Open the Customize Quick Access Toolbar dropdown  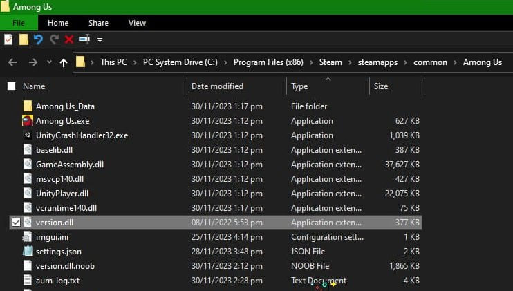(100, 40)
